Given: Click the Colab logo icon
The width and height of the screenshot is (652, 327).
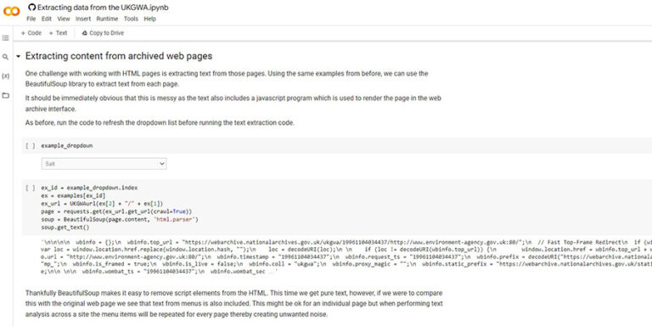Looking at the screenshot, I should 11,11.
